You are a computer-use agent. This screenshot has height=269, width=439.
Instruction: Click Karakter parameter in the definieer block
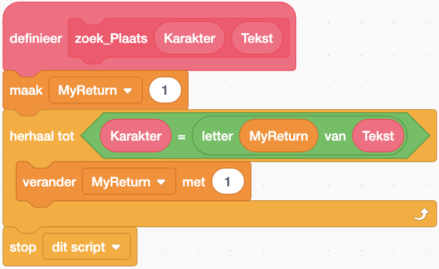point(189,38)
